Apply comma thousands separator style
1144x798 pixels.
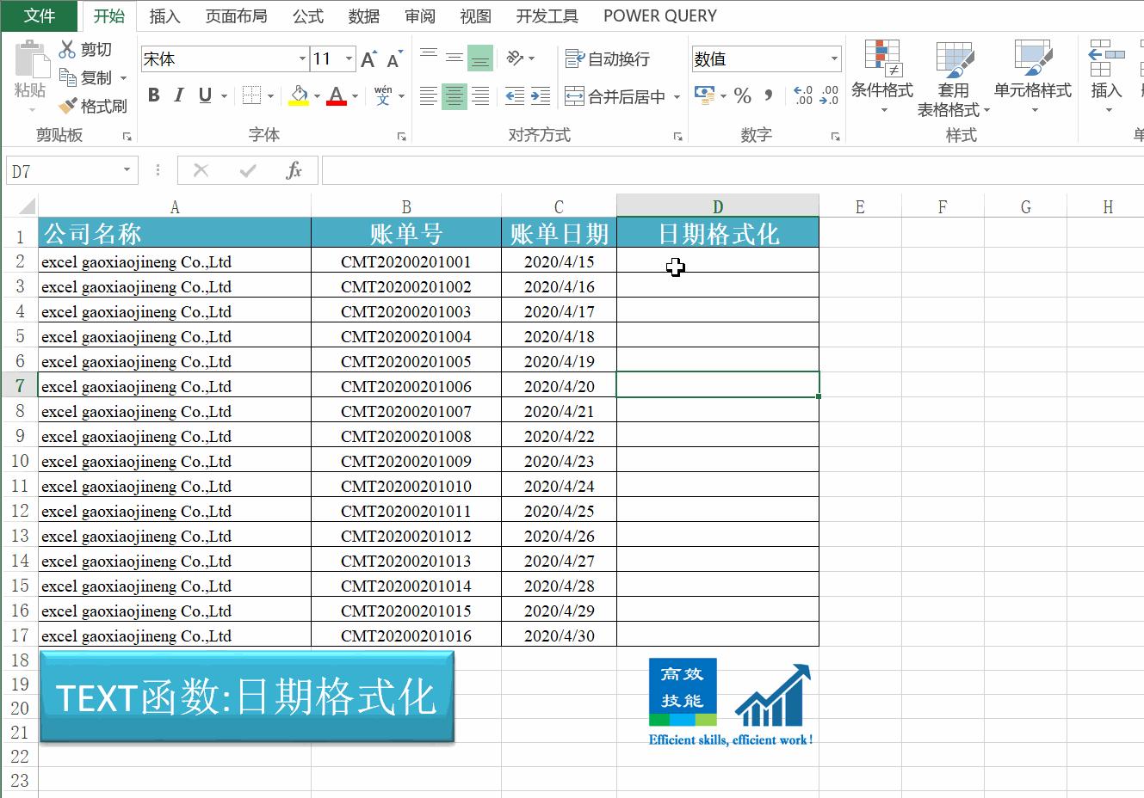(769, 96)
